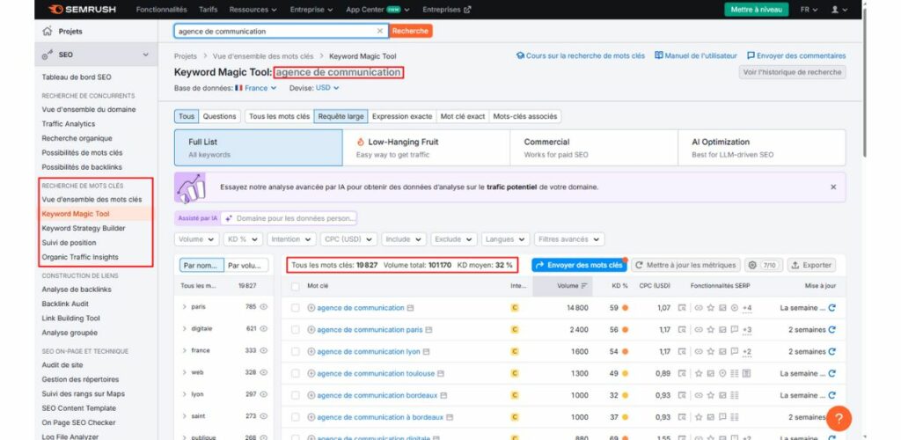This screenshot has width=901, height=440.
Task: Toggle the eye icon for the 'paris' group
Action: coord(264,307)
